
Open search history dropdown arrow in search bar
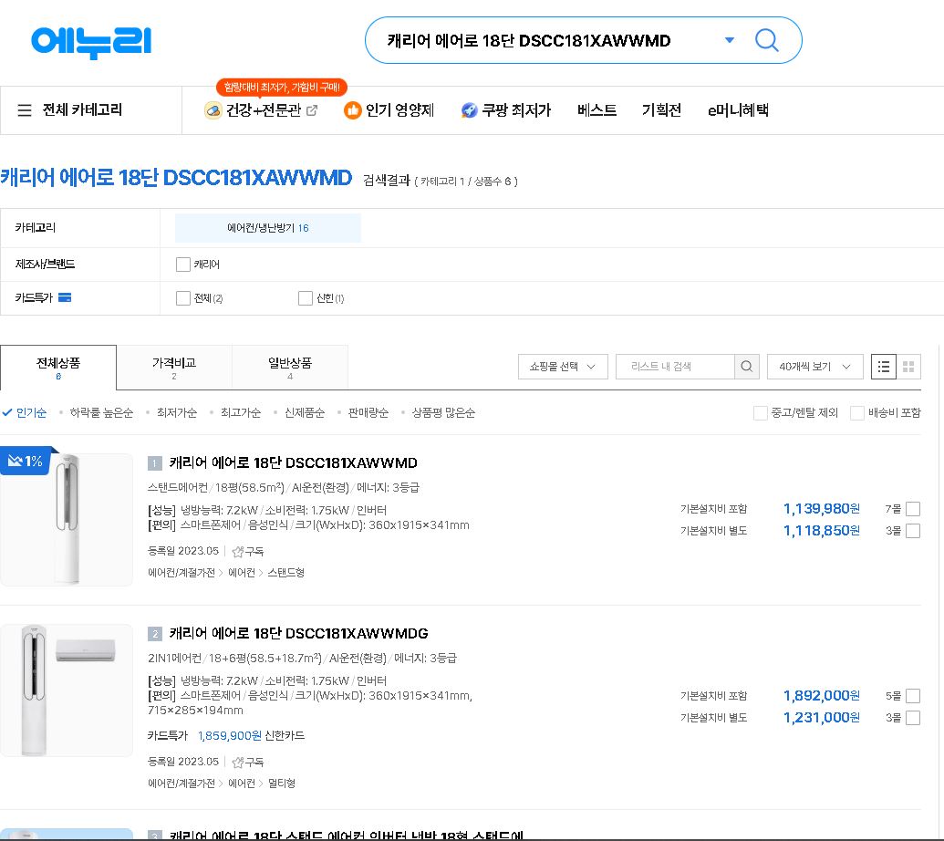coord(729,40)
